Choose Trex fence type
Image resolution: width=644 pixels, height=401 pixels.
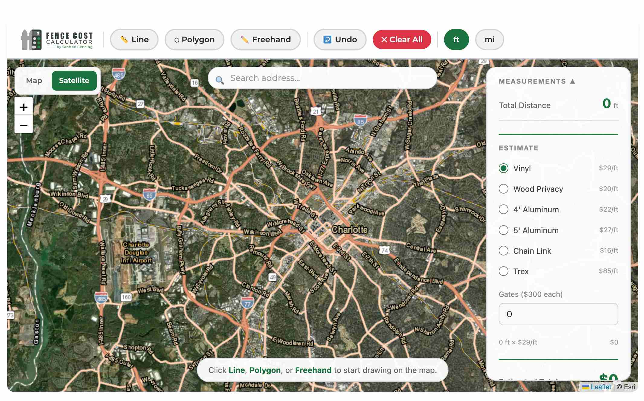pyautogui.click(x=558, y=271)
